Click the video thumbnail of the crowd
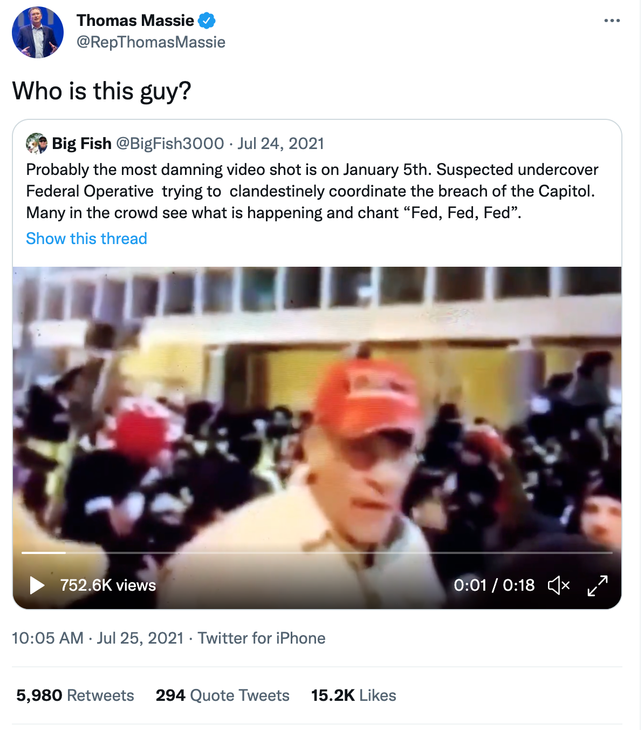The width and height of the screenshot is (644, 730). click(x=317, y=410)
